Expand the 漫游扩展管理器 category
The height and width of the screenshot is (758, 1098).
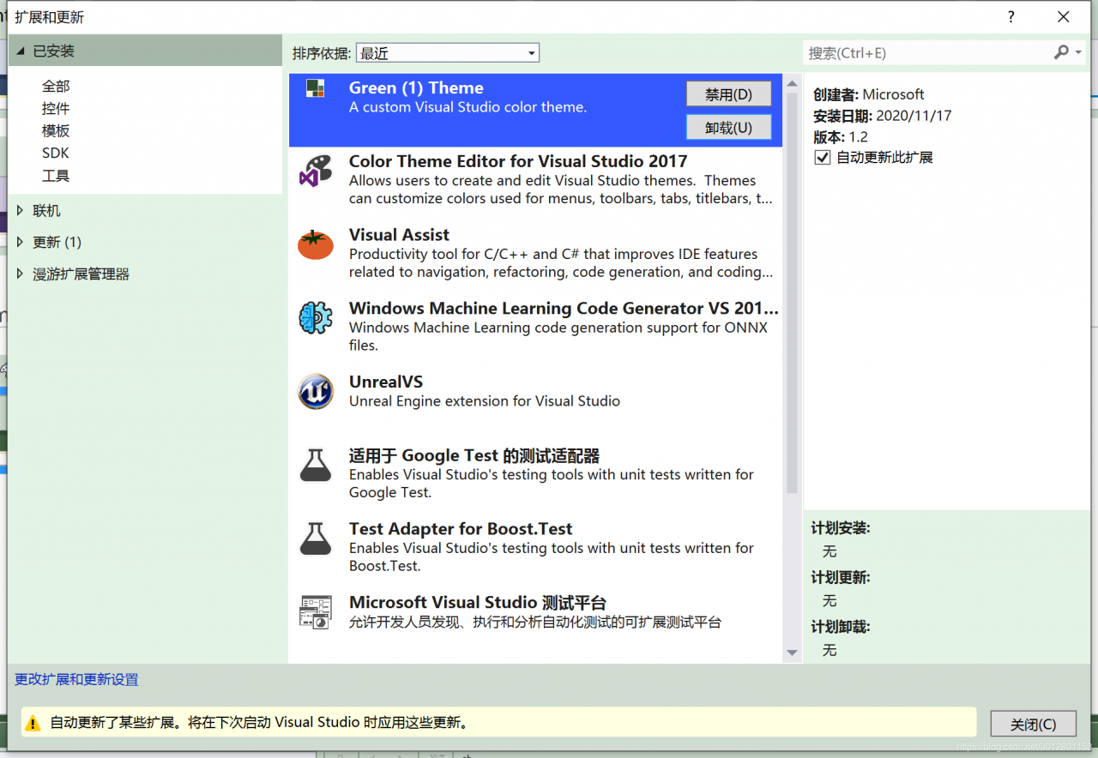(21, 274)
